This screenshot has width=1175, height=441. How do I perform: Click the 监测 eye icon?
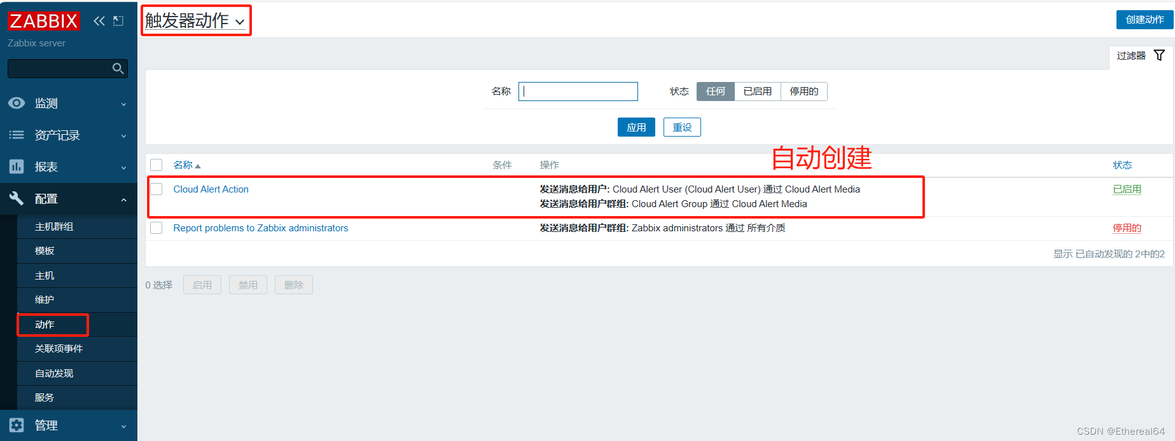coord(17,103)
